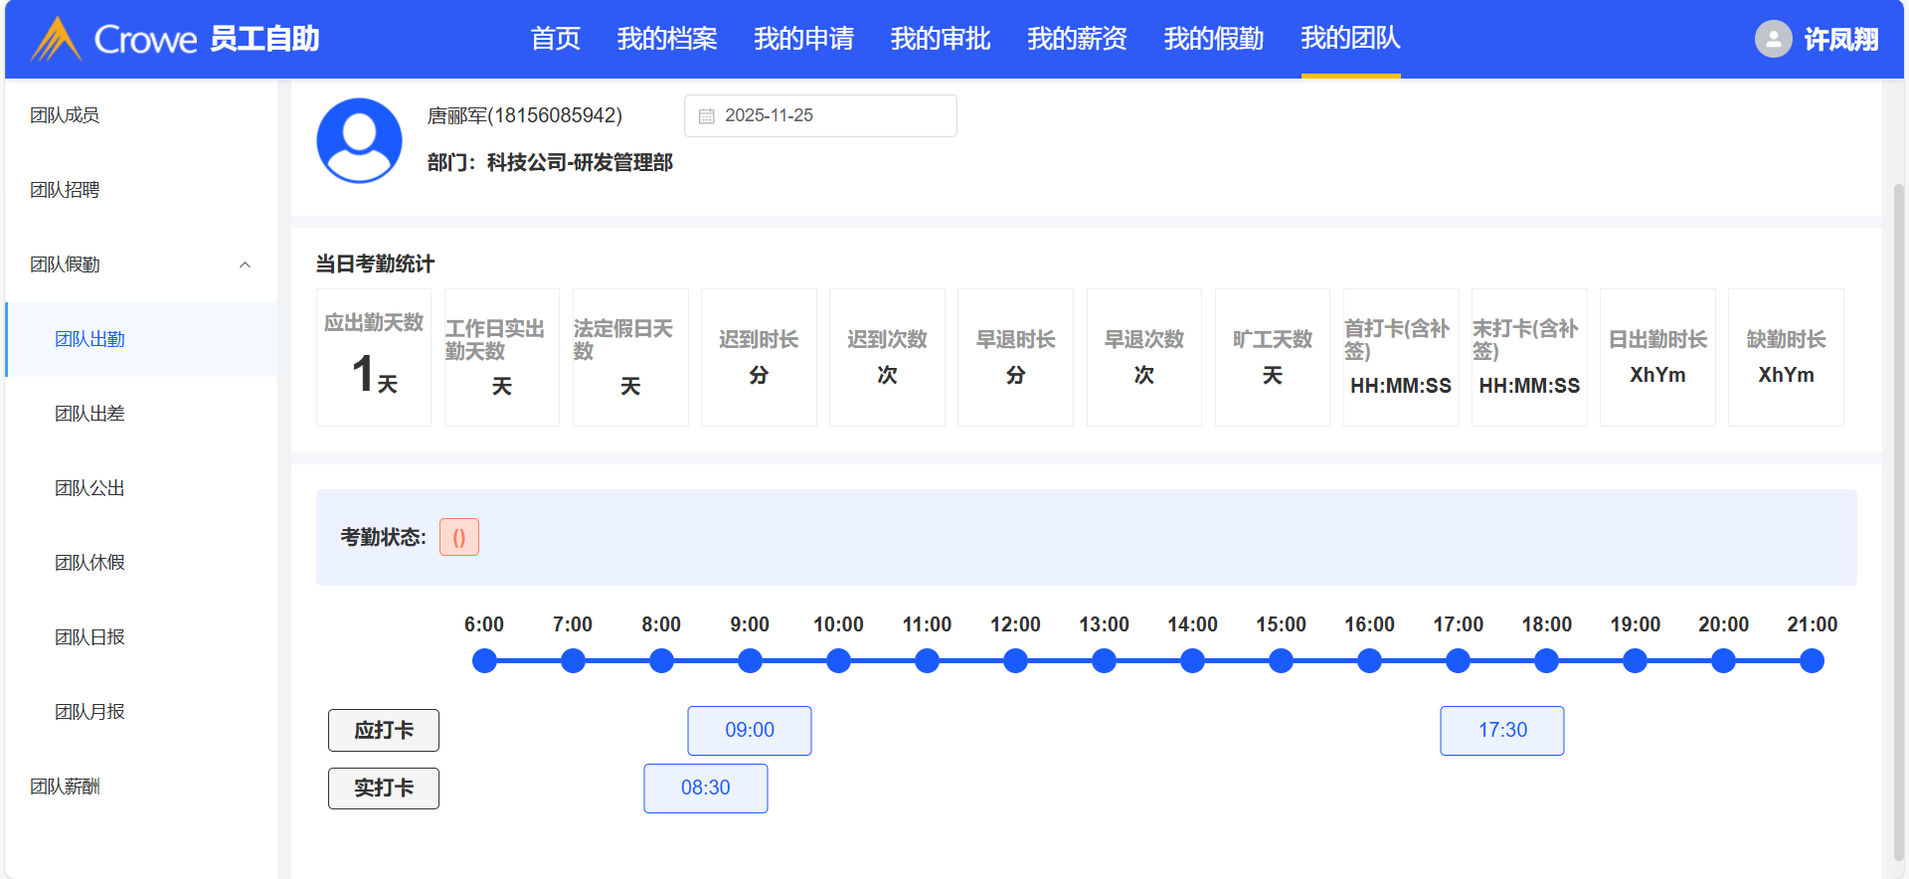The width and height of the screenshot is (1909, 879).
Task: Click the calendar icon in date field
Action: coord(707,116)
